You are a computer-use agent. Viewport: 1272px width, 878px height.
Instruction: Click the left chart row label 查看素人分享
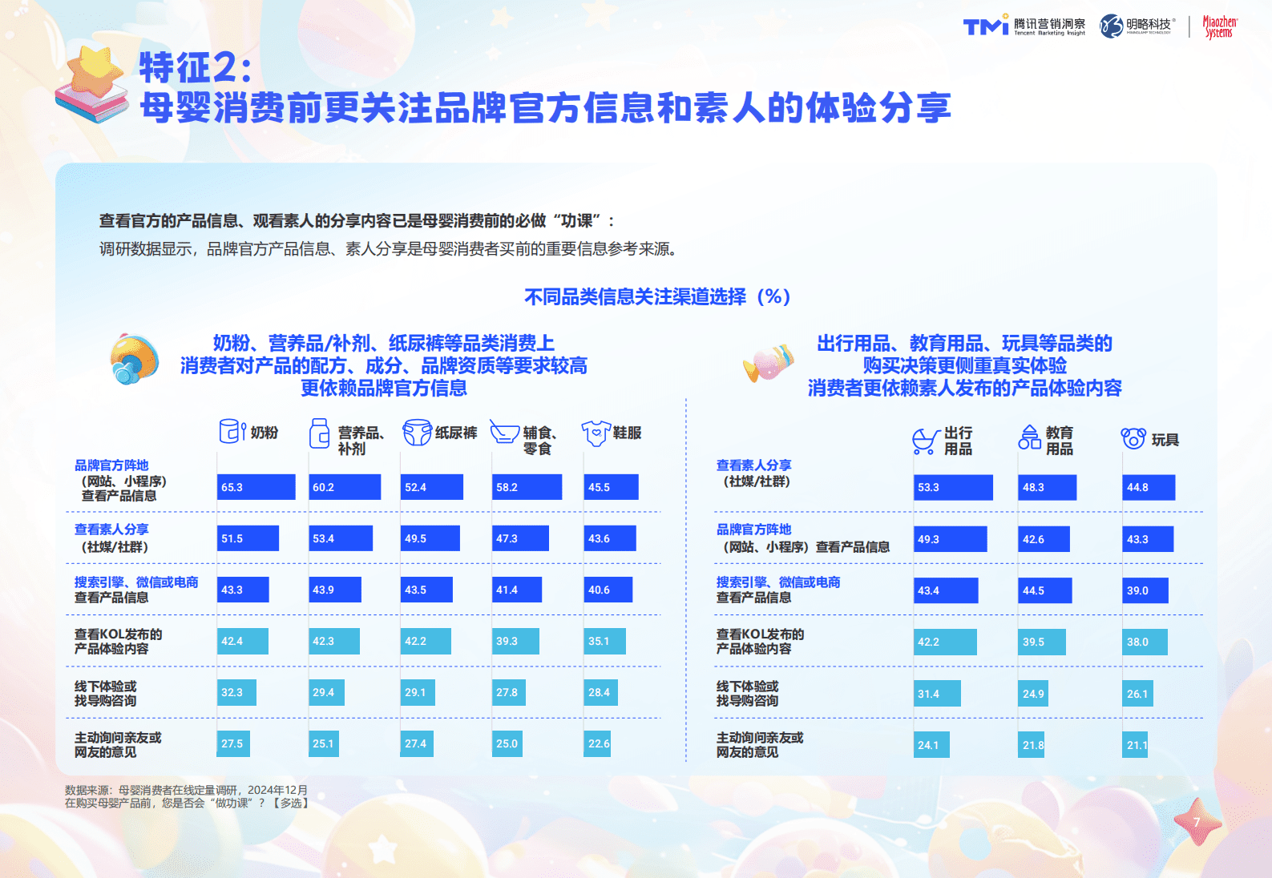pyautogui.click(x=111, y=530)
